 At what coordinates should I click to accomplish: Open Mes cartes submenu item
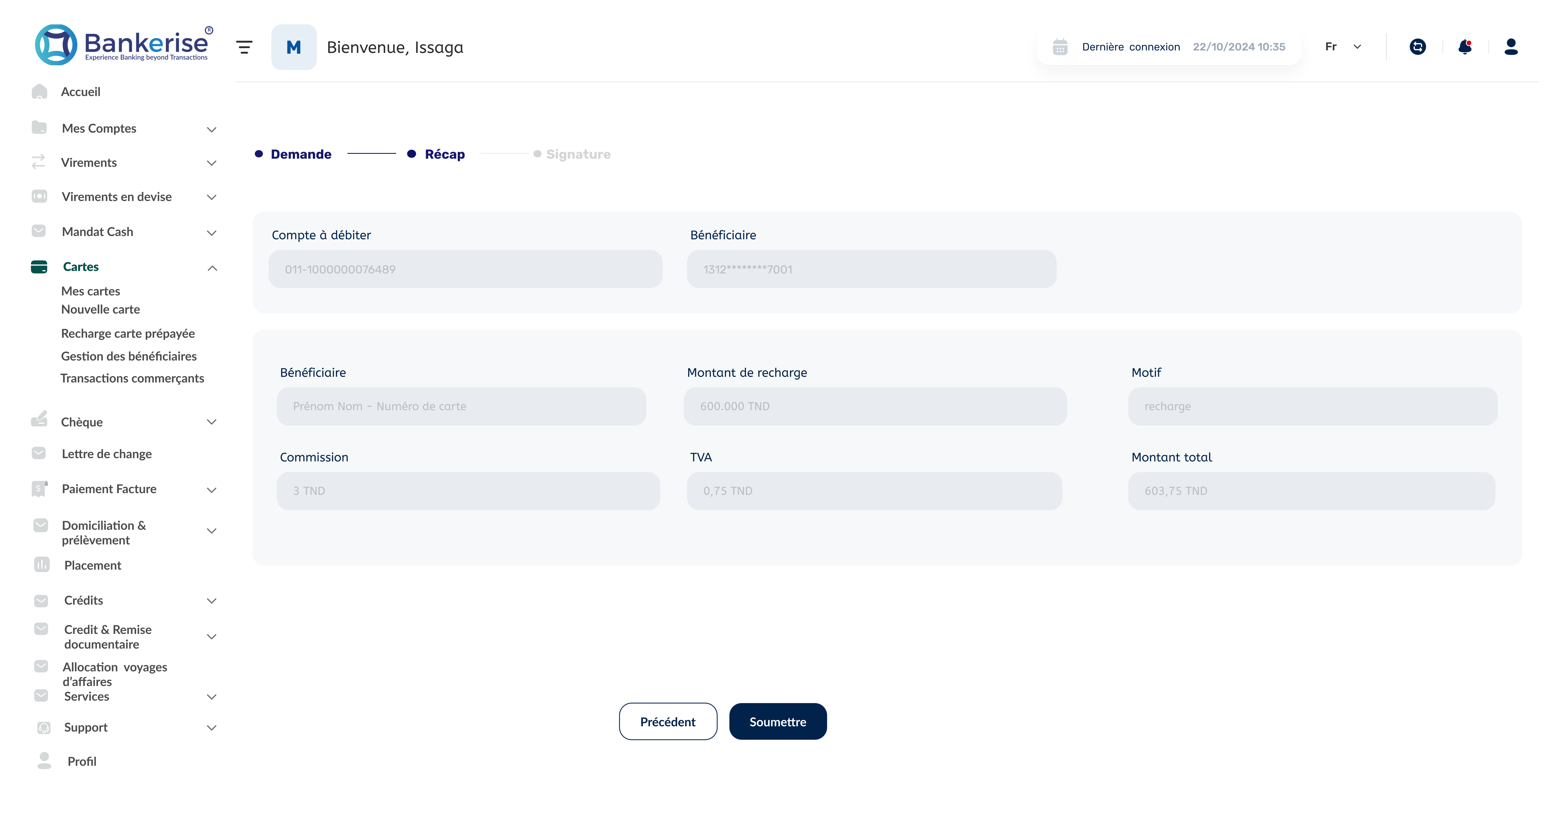(x=90, y=291)
